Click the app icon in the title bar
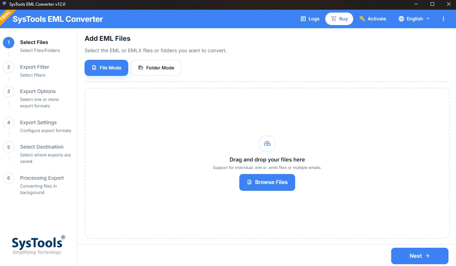The image size is (456, 266). coord(4,4)
